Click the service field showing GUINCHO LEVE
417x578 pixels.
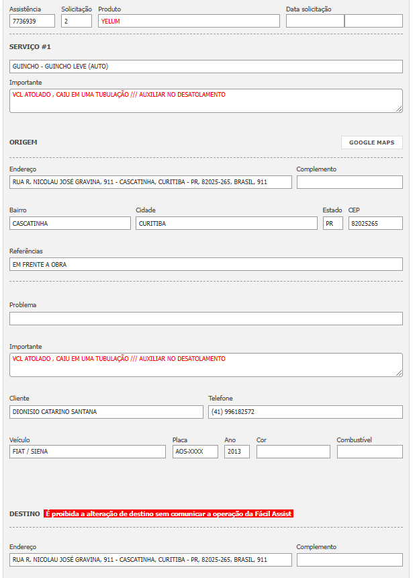click(x=205, y=67)
